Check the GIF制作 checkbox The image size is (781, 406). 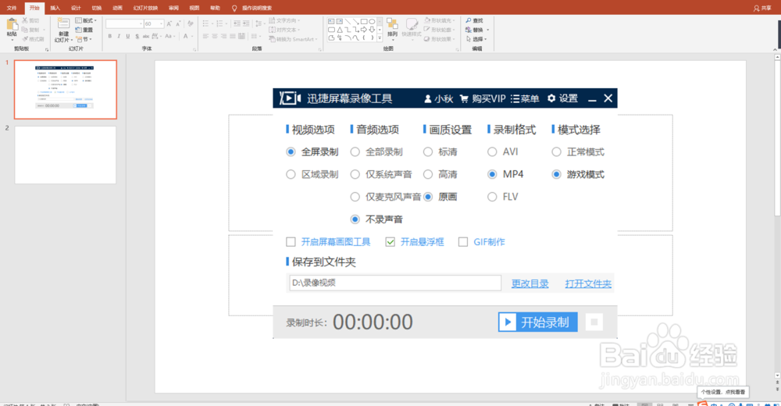coord(463,242)
